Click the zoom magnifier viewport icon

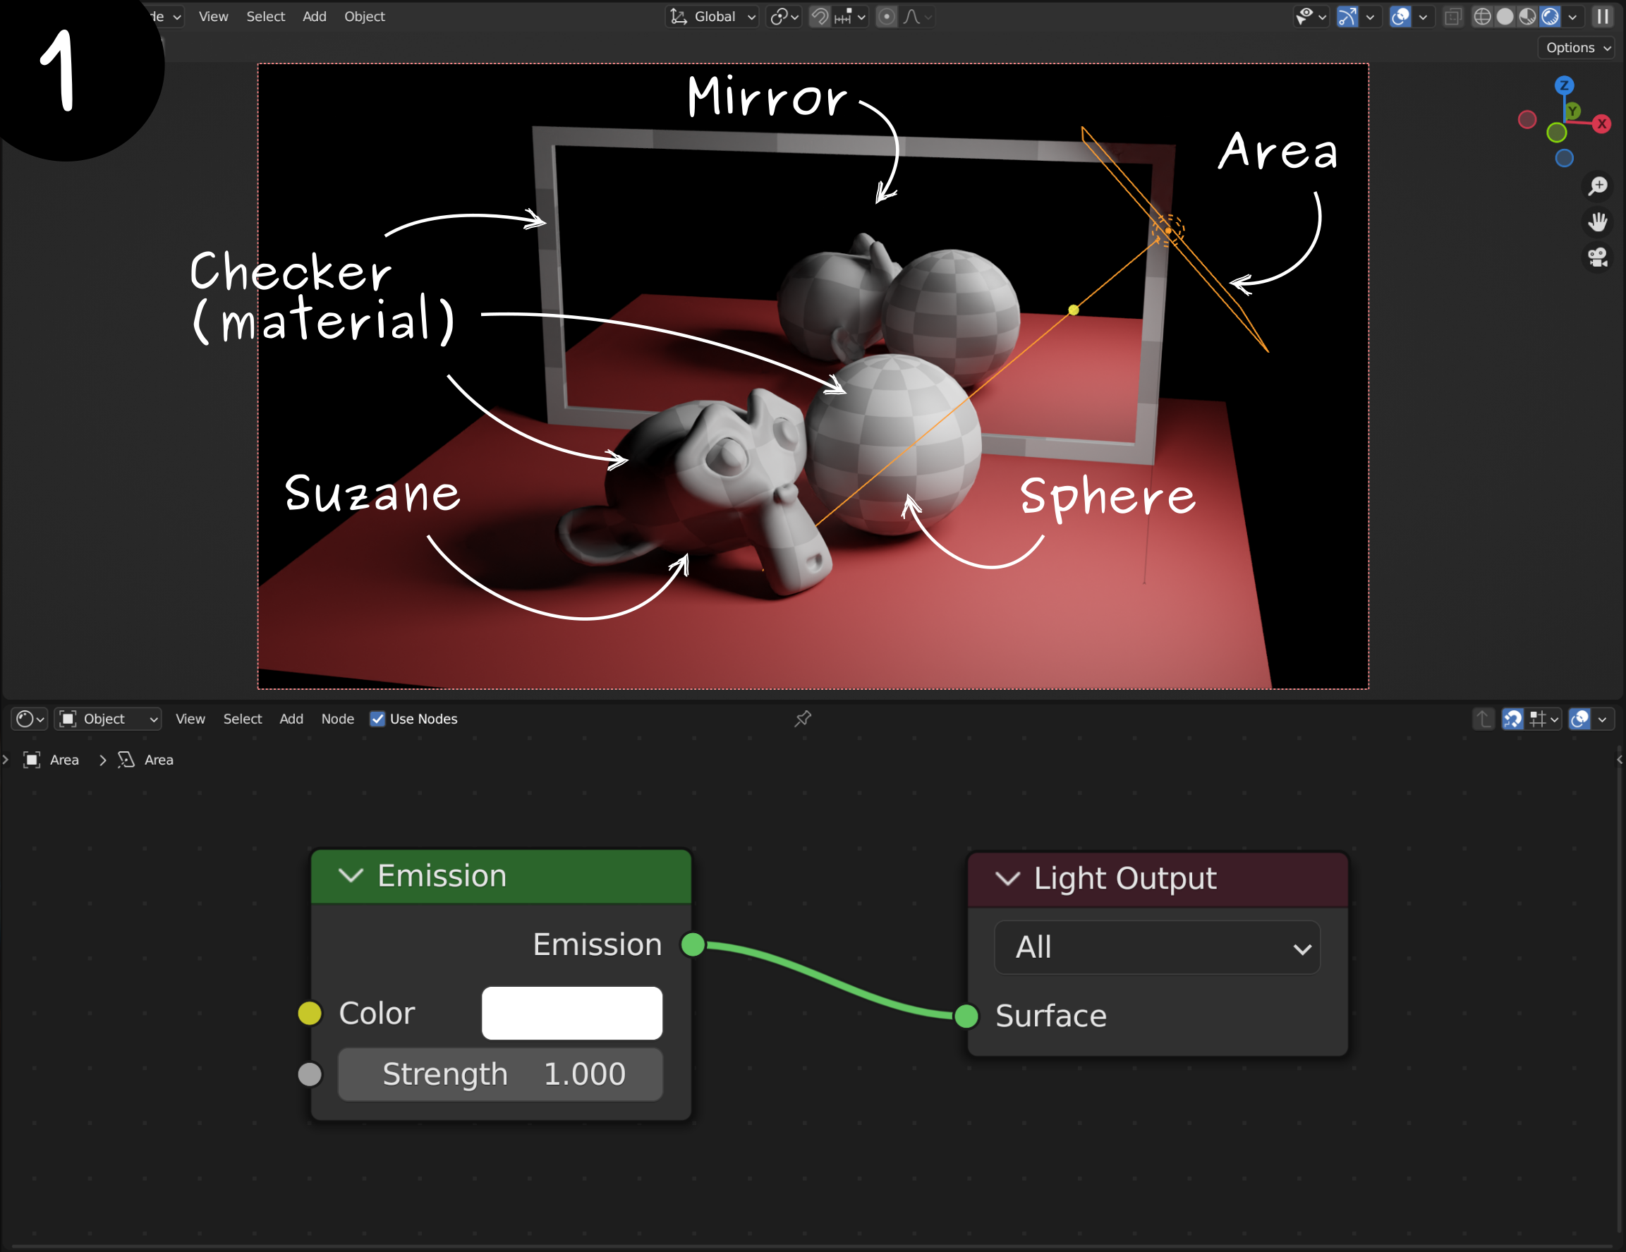tap(1598, 186)
